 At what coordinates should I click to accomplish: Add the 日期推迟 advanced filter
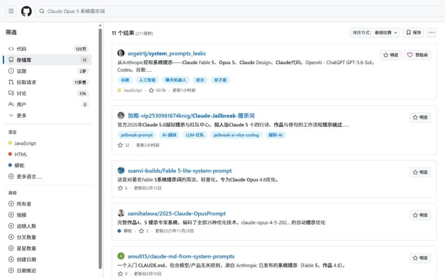[22, 271]
